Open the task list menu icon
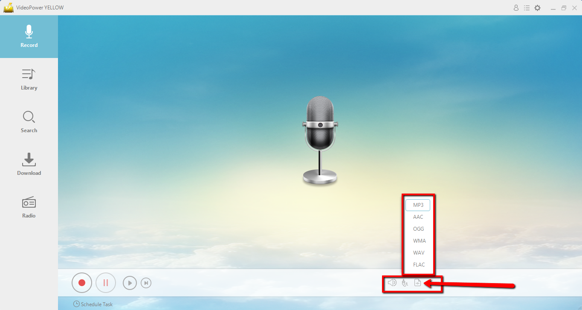 point(527,7)
